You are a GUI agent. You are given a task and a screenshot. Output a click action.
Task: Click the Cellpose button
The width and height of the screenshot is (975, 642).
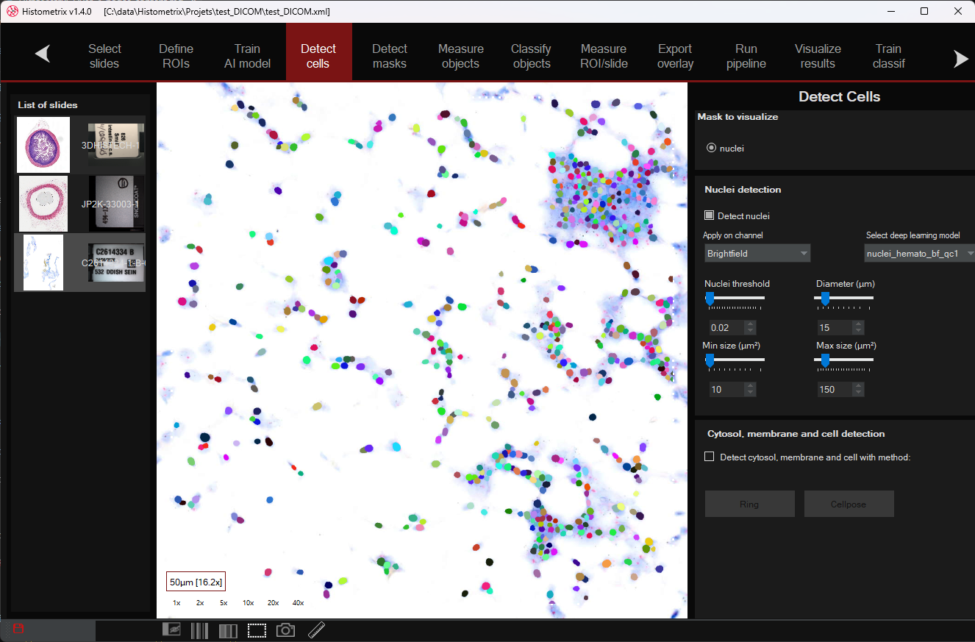click(849, 504)
